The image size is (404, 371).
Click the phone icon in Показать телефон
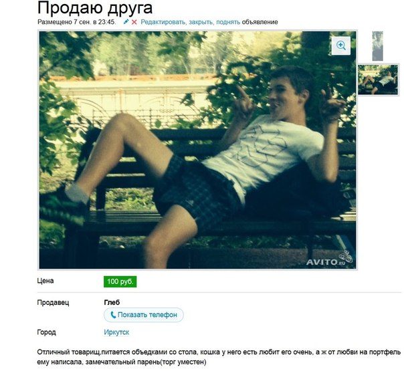click(113, 315)
